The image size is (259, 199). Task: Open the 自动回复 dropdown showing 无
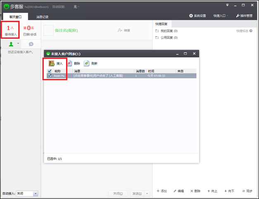(x=76, y=7)
